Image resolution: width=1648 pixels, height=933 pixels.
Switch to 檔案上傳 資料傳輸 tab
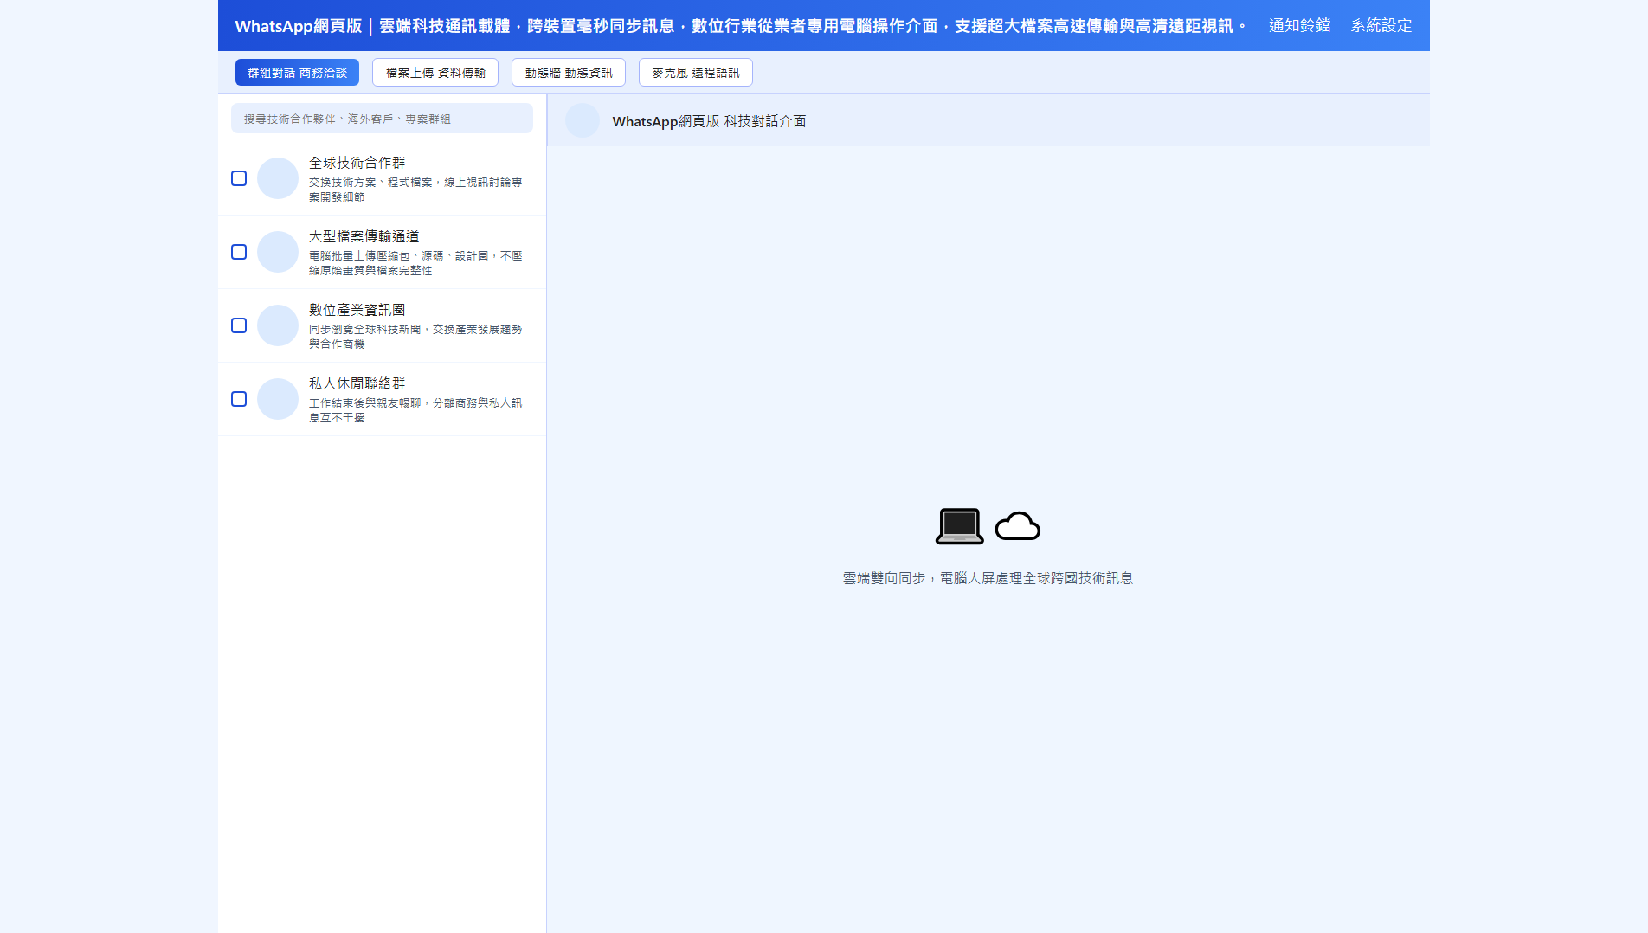click(435, 73)
